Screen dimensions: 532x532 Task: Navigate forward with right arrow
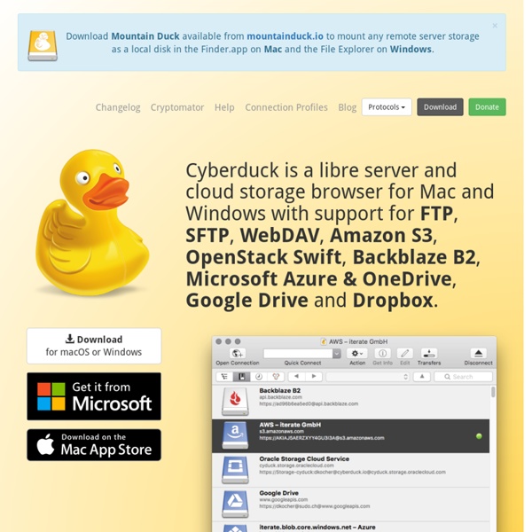tap(314, 377)
